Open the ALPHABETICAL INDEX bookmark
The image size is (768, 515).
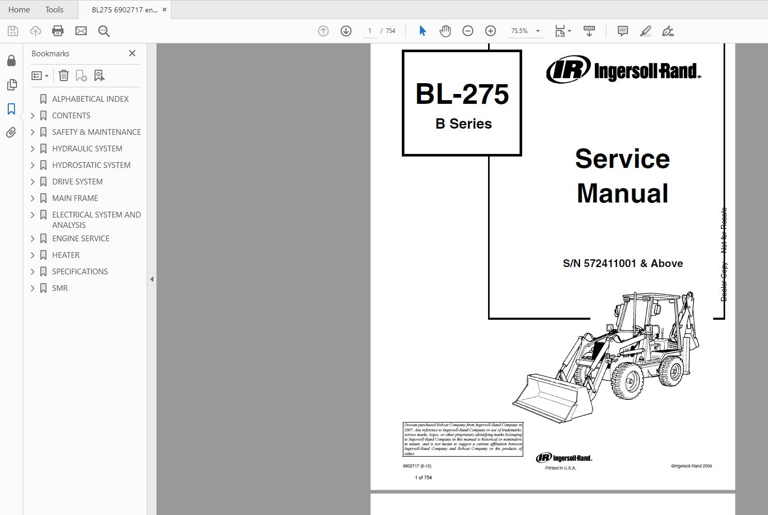pyautogui.click(x=90, y=99)
